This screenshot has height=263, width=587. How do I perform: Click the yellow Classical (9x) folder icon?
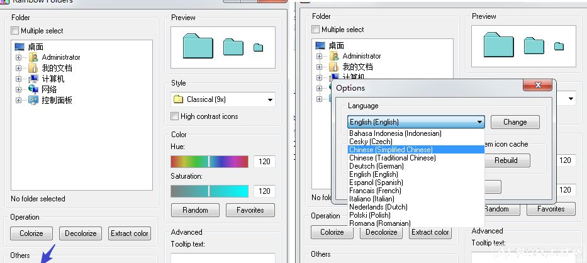click(178, 99)
